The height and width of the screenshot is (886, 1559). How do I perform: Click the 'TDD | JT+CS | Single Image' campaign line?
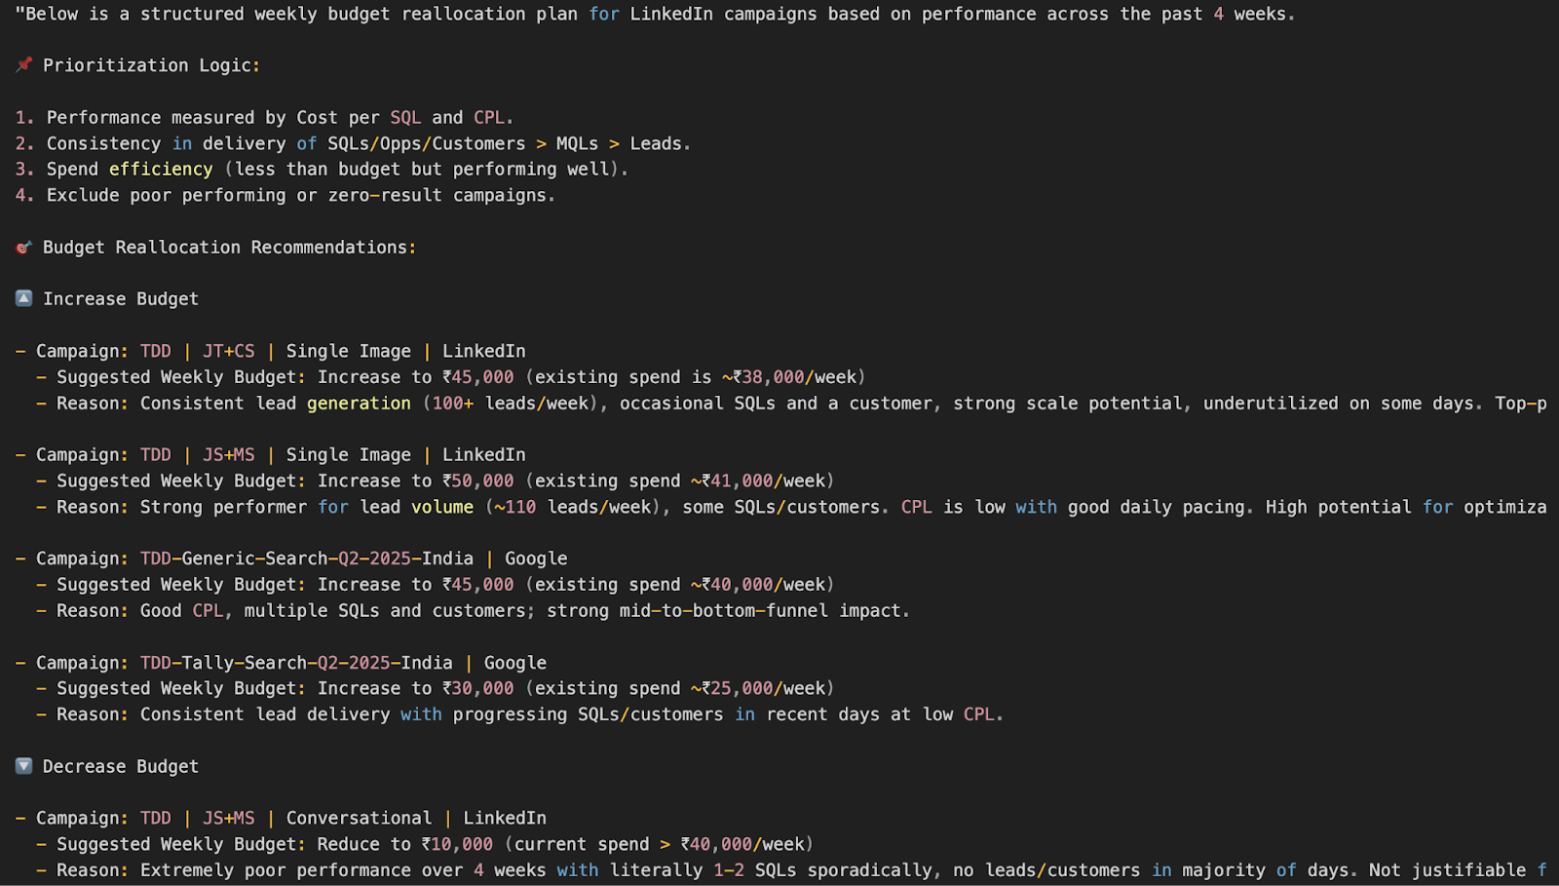pos(270,351)
